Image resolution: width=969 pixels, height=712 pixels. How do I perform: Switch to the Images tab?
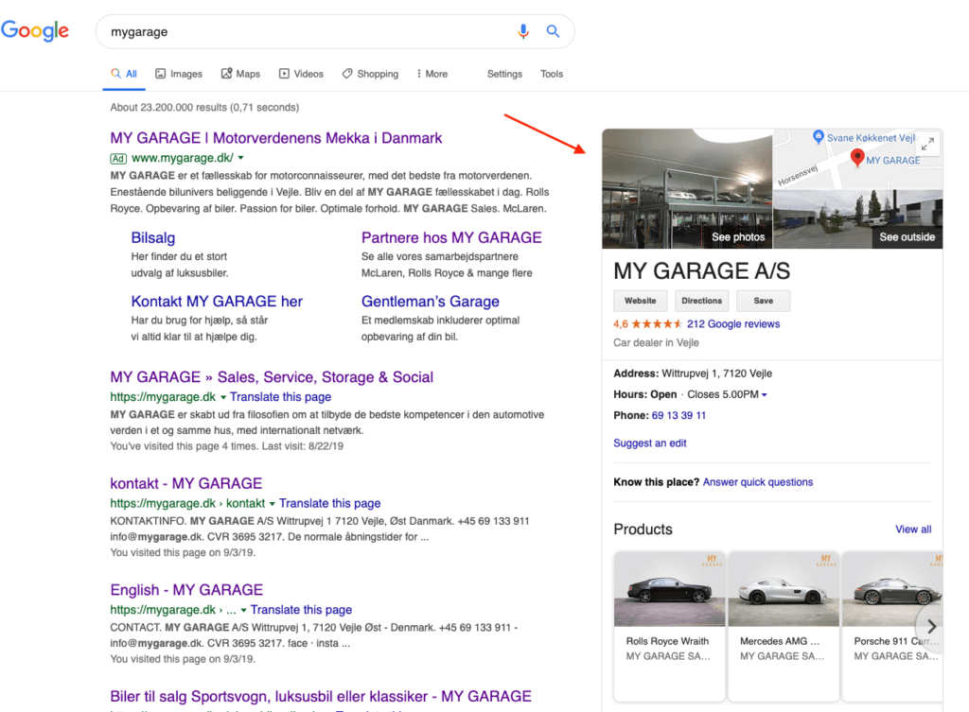(179, 74)
